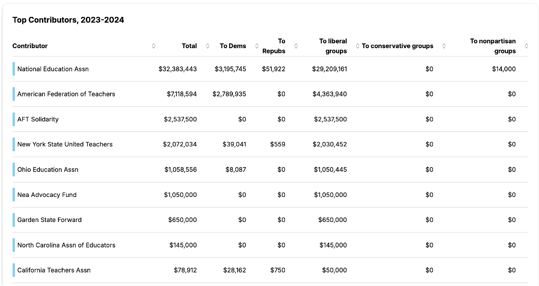539x286 pixels.
Task: Select Garden State Forward contributor
Action: tap(50, 220)
